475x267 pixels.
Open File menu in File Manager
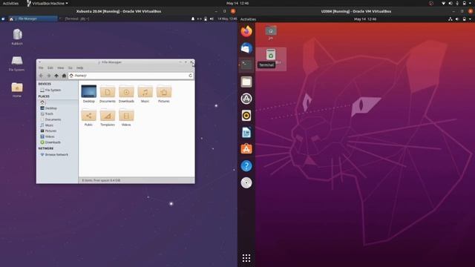tap(41, 67)
